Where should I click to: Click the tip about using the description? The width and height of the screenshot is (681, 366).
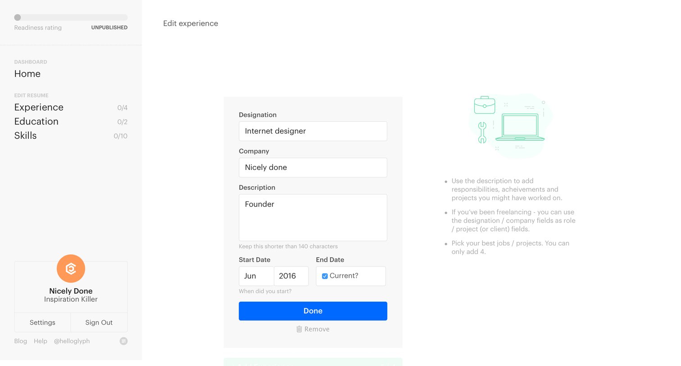coord(507,189)
